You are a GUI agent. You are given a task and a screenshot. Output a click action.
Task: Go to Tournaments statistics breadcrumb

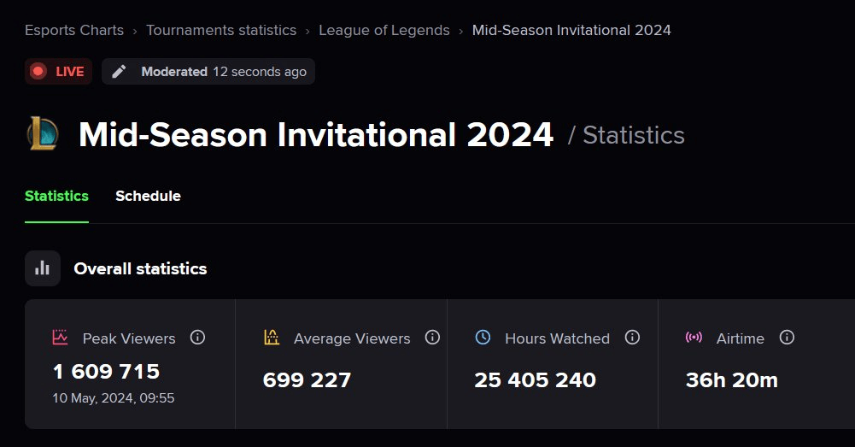(x=221, y=30)
